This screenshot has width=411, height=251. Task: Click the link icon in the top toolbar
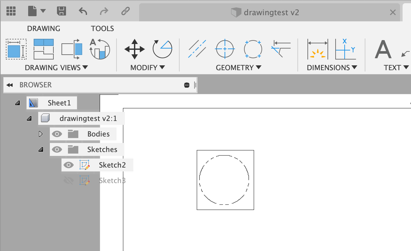pos(125,12)
